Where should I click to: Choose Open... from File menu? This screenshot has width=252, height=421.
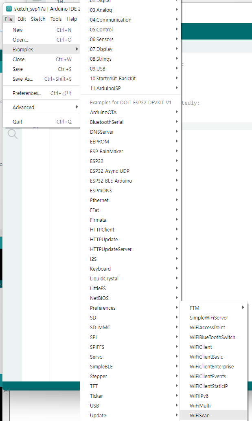click(41, 40)
